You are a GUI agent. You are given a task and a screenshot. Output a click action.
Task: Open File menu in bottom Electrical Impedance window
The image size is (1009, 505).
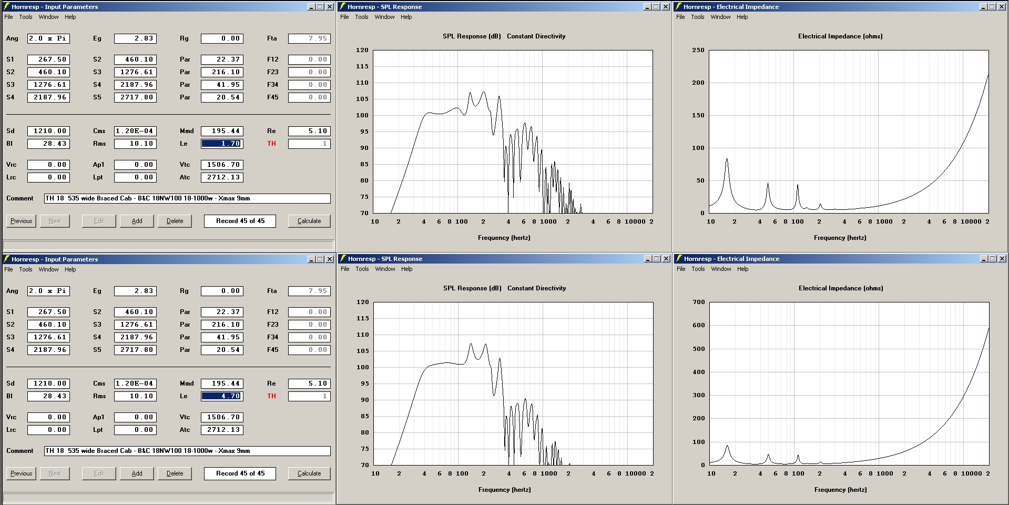681,269
